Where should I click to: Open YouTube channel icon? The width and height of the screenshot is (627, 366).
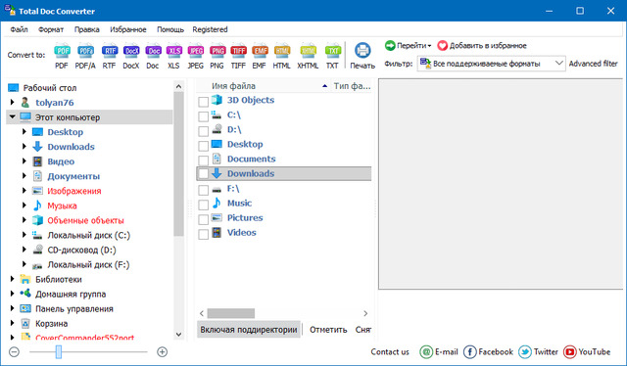570,352
